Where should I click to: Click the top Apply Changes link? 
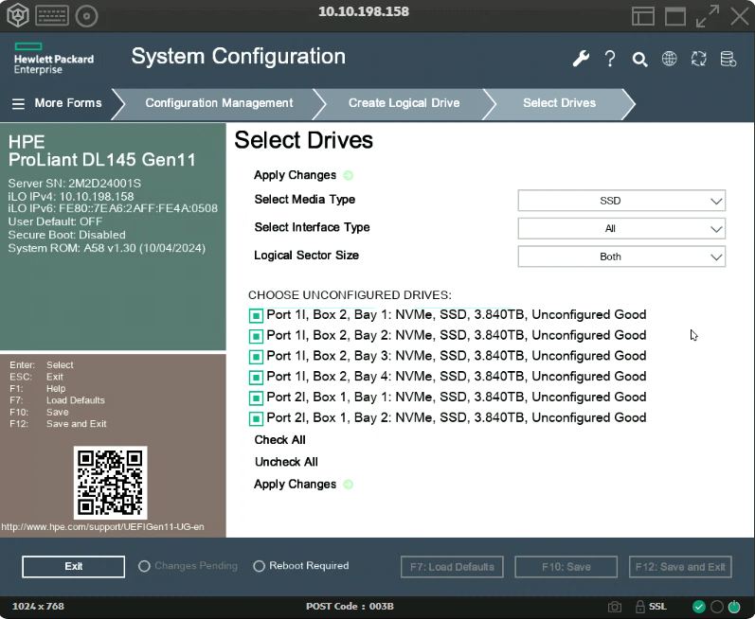coord(296,175)
